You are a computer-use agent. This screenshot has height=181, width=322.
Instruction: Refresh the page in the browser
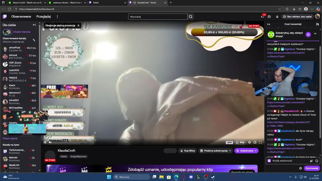tap(9, 9)
